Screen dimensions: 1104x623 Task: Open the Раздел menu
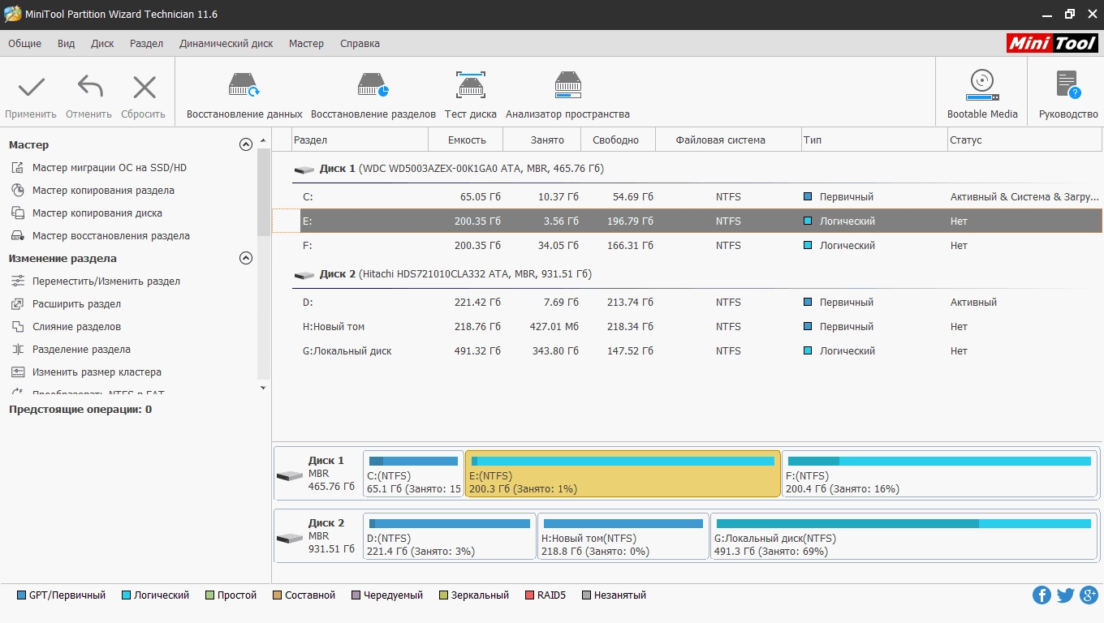[146, 44]
